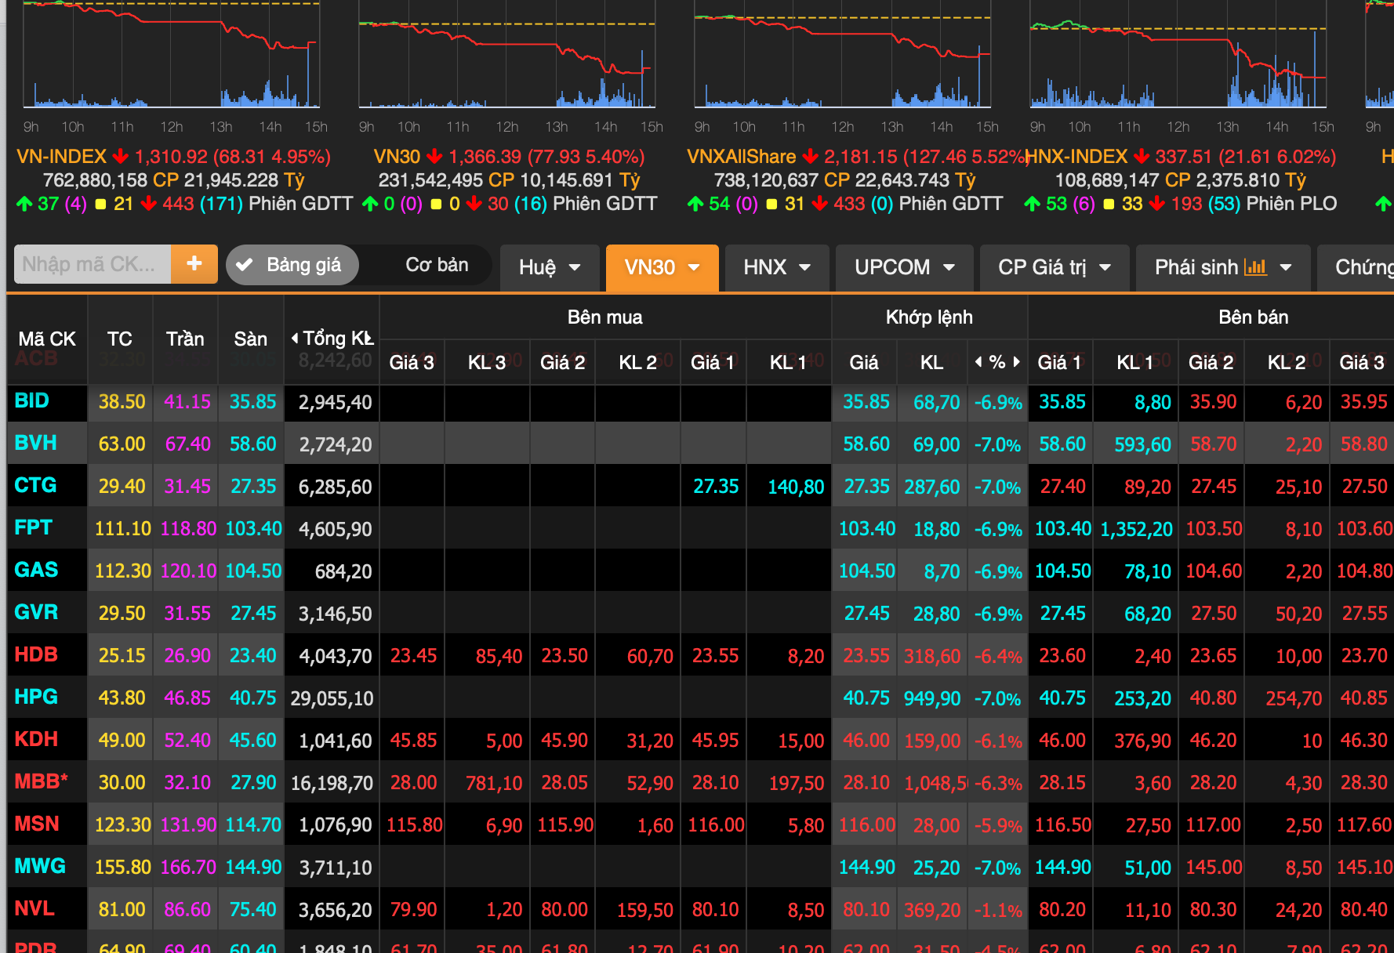Click FPT sell volume 1,352,20

[x=1136, y=529]
